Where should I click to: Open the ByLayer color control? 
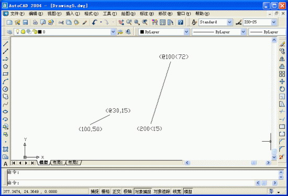tap(164, 32)
